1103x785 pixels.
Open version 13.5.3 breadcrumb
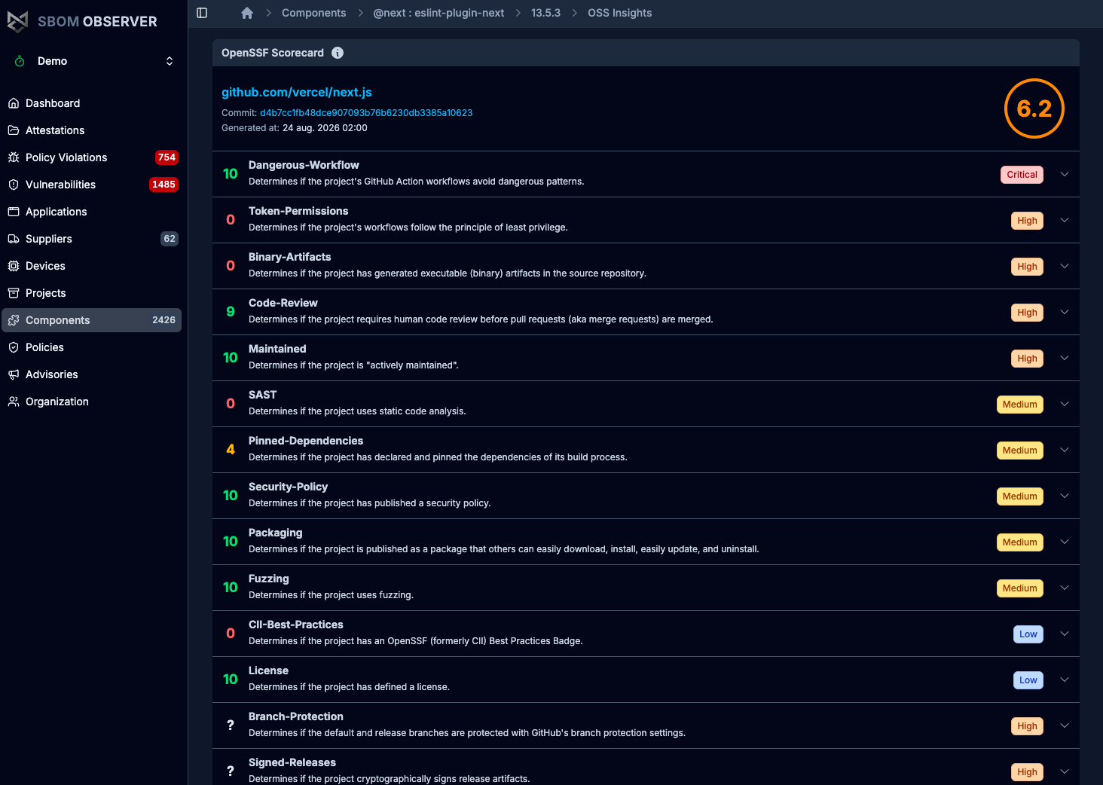[x=545, y=13]
